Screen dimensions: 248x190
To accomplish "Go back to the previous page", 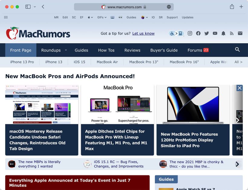I will 43,7.
